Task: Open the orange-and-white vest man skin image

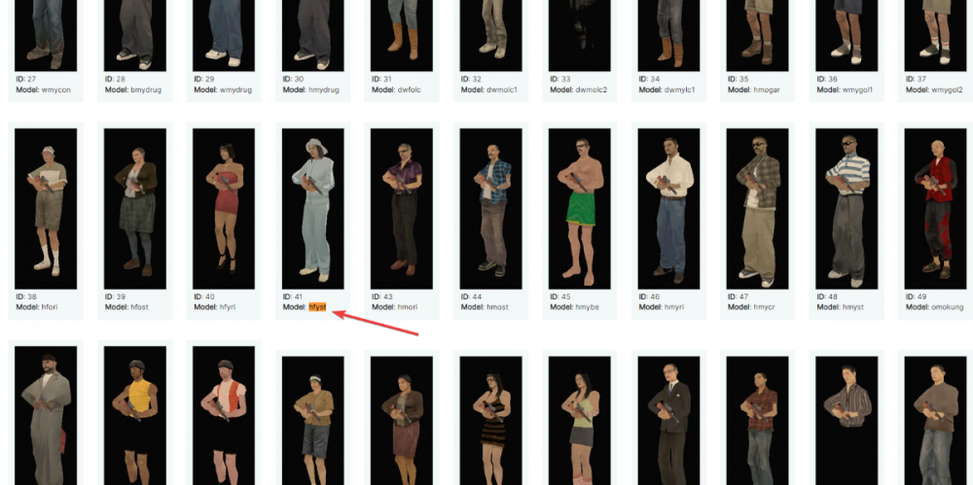Action: click(224, 416)
